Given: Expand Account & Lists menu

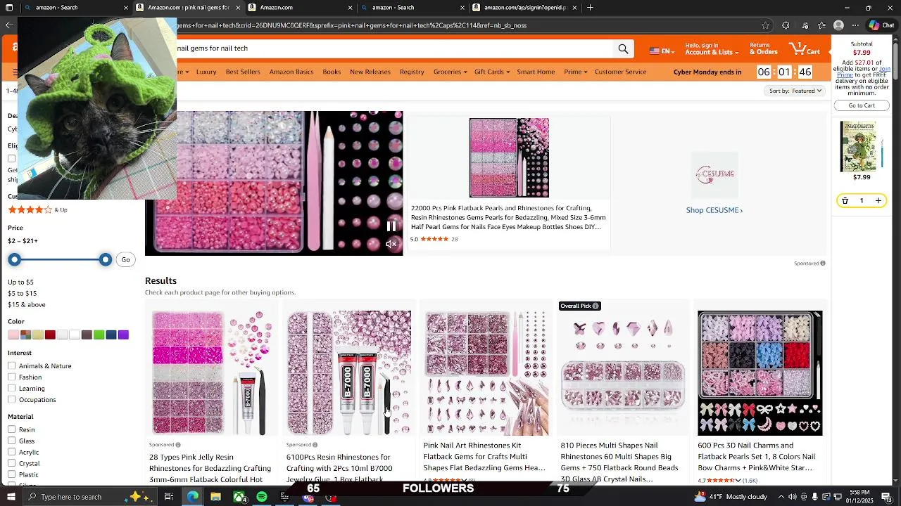Looking at the screenshot, I should (712, 48).
